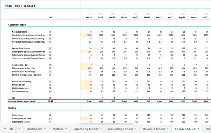The image size is (211, 133).
Task: Click the horizontal scrollbar thumb
Action: click(107, 123)
